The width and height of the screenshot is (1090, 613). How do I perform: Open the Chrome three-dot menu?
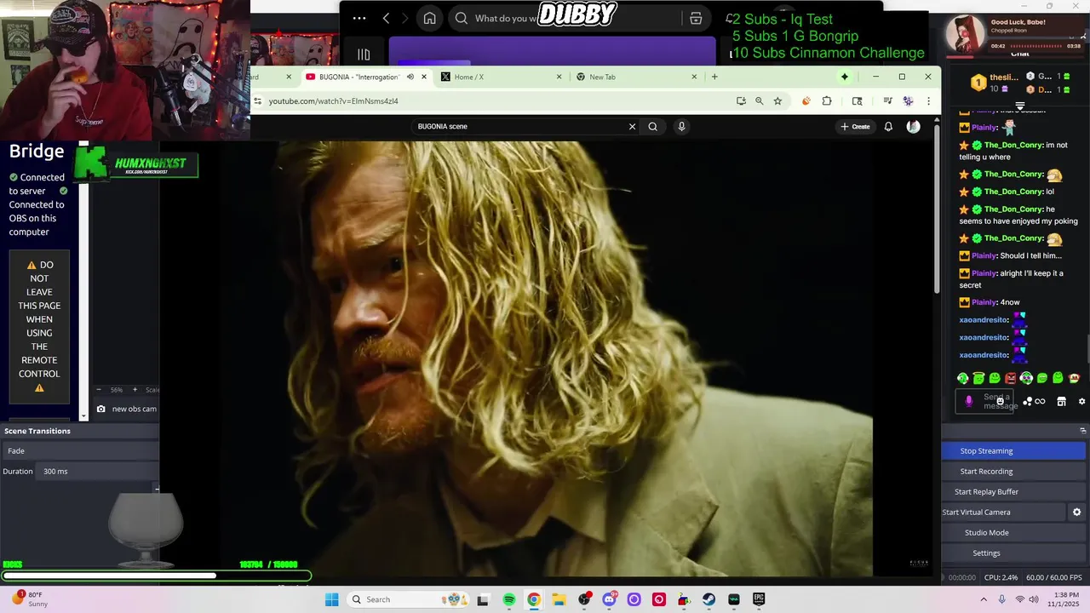click(929, 101)
